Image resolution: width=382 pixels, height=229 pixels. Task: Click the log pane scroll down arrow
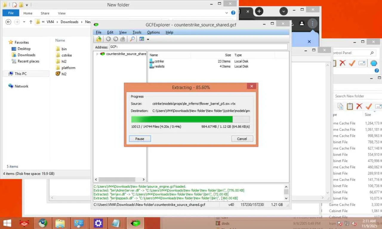(x=286, y=198)
